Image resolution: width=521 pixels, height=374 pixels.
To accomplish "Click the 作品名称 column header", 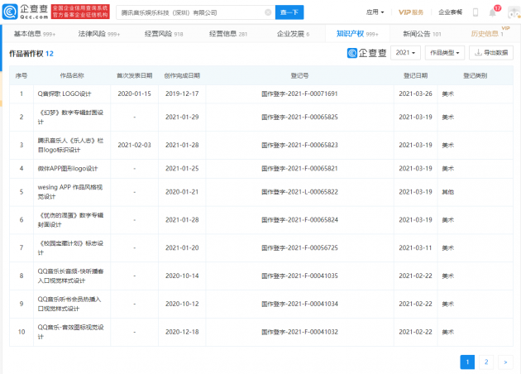I will 72,76.
